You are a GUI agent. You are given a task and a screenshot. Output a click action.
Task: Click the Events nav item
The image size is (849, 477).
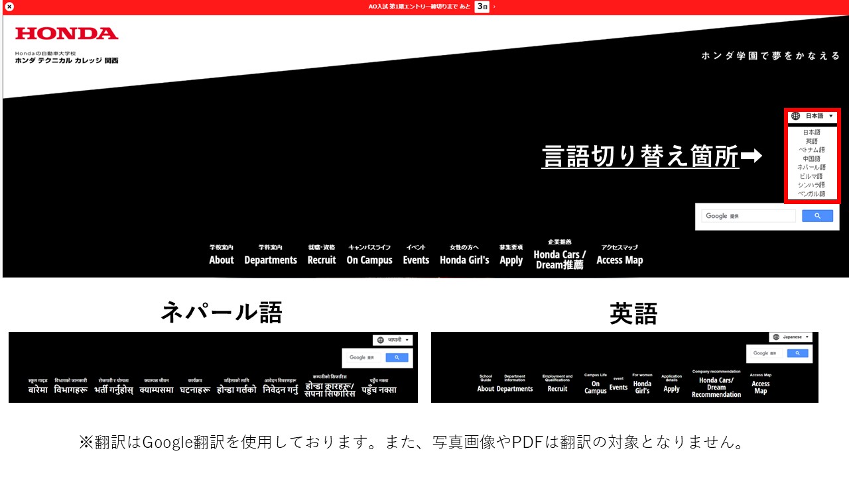coord(416,260)
